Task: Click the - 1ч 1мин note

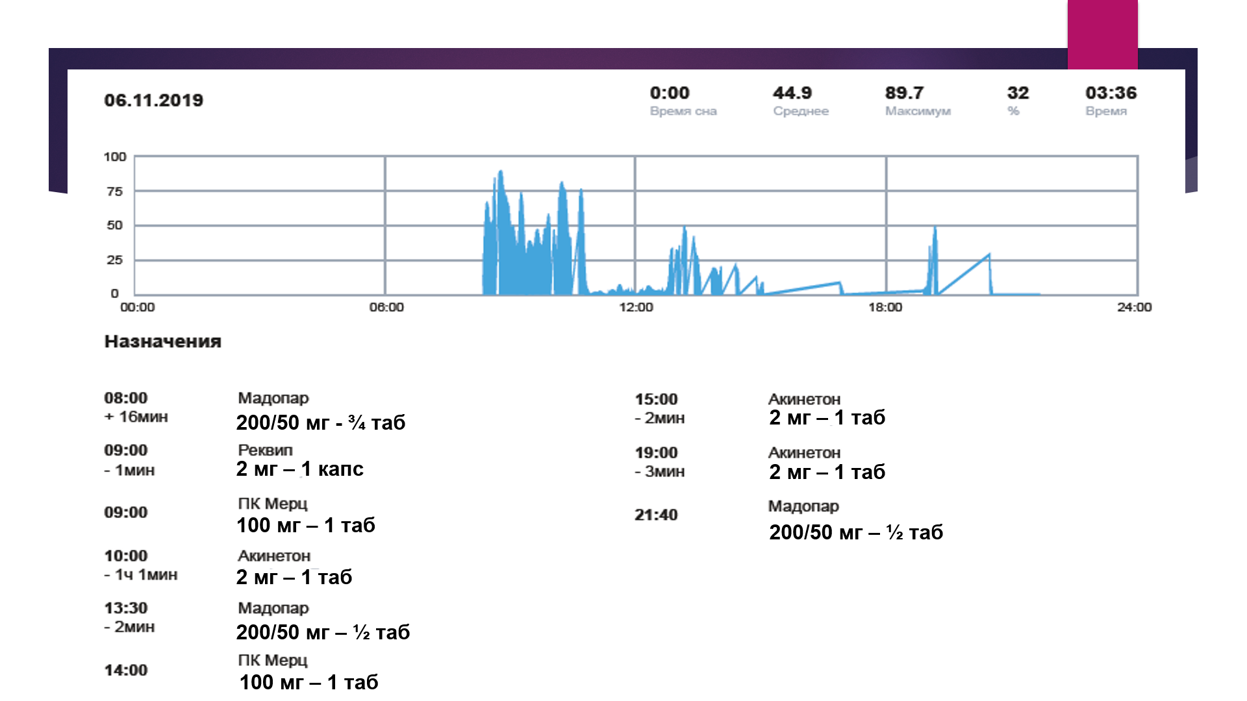Action: point(140,574)
